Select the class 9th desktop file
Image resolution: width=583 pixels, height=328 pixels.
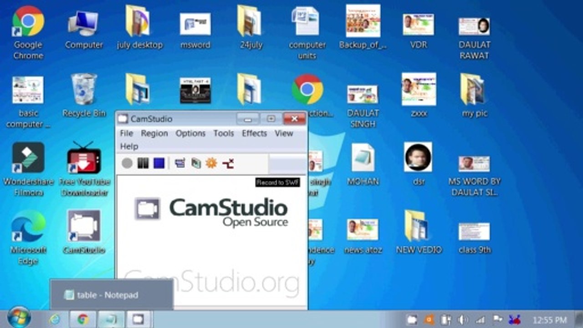[x=474, y=238]
